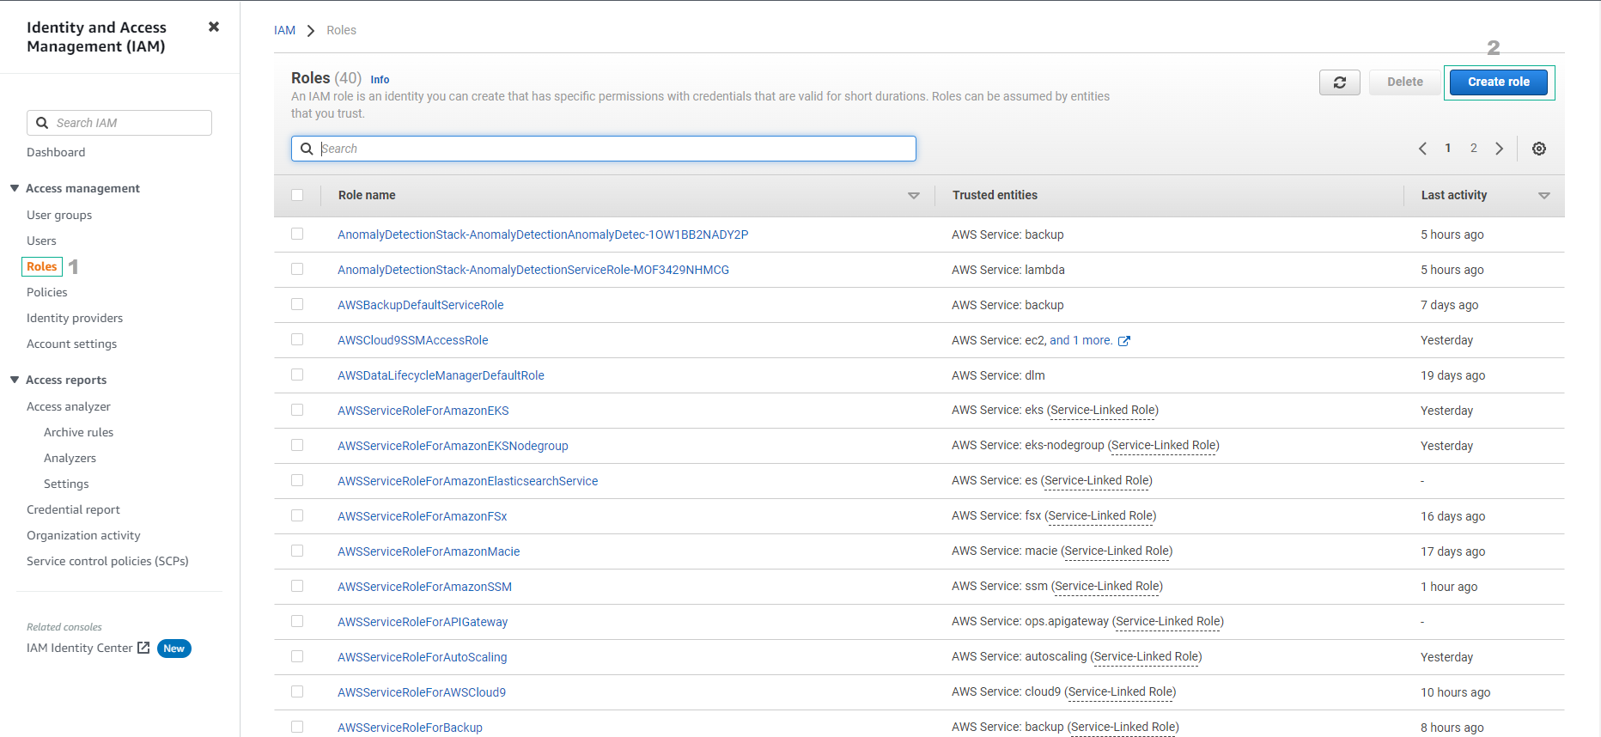Screen dimensions: 1601x737
Task: Click the Create role button
Action: coord(1499,82)
